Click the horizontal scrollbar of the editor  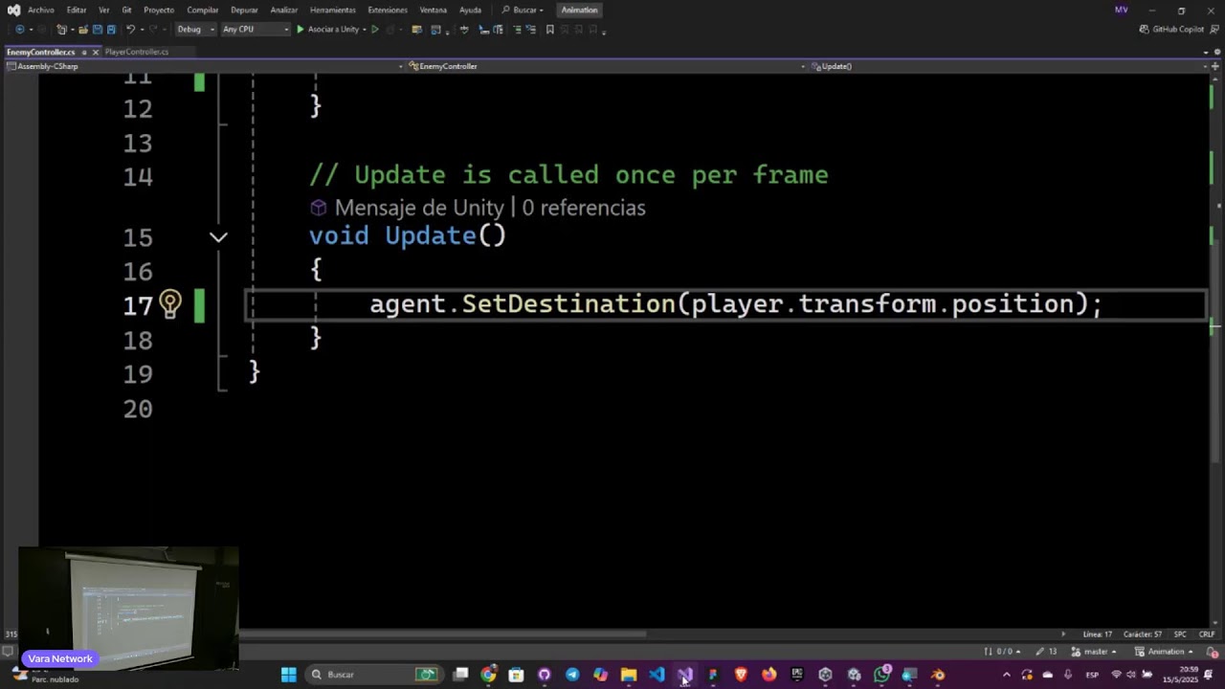(442, 633)
